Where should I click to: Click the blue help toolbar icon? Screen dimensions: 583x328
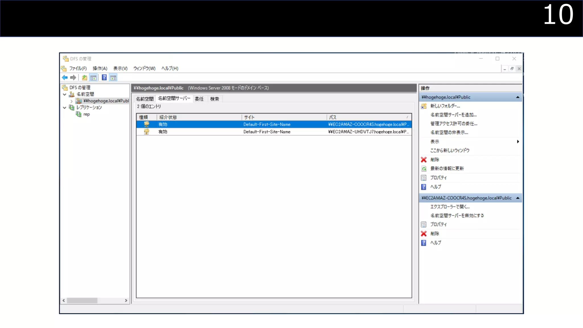click(104, 77)
